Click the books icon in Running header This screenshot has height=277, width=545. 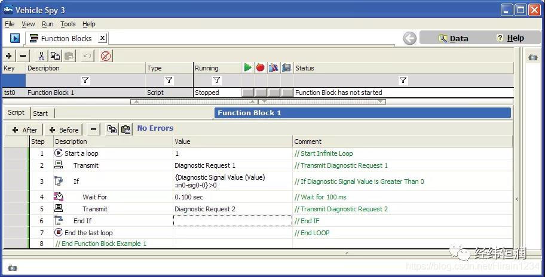(x=274, y=67)
